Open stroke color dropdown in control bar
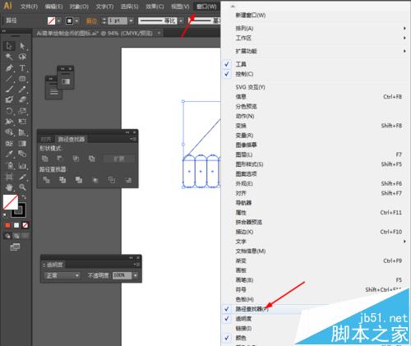 coord(76,21)
